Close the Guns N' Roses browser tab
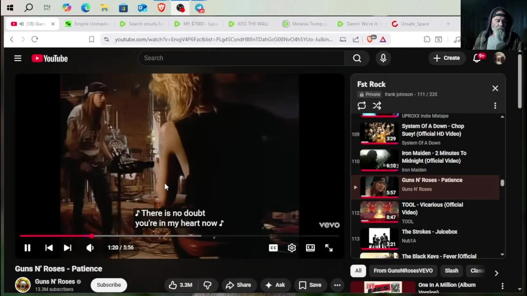 click(x=53, y=24)
